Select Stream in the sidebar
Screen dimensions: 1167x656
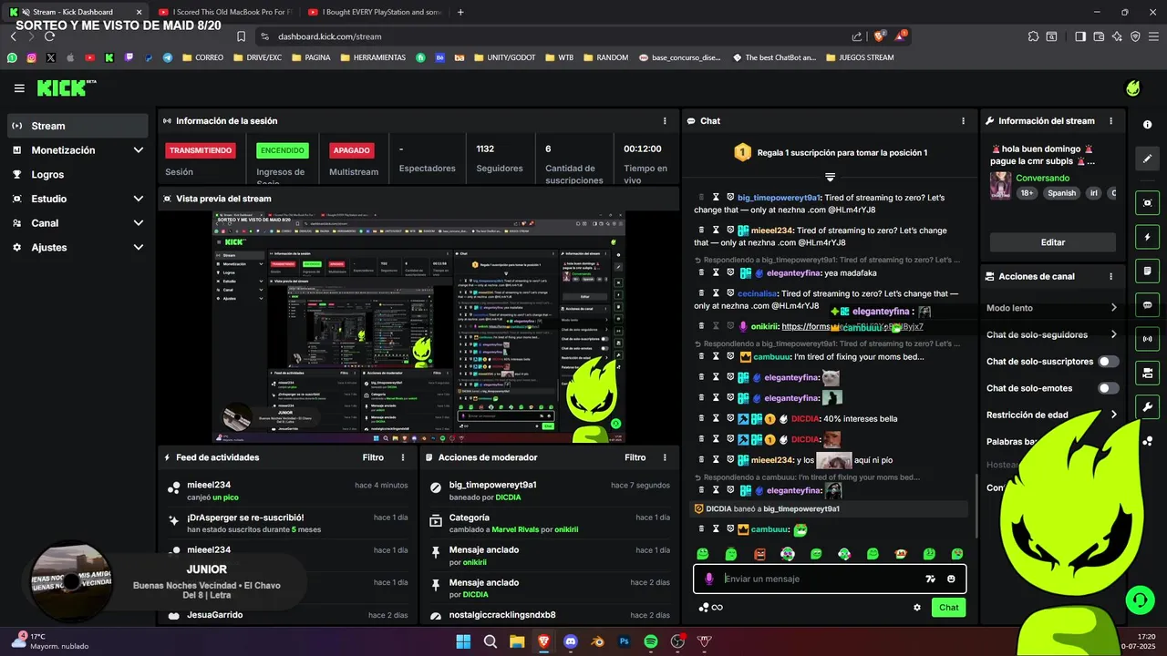77,126
